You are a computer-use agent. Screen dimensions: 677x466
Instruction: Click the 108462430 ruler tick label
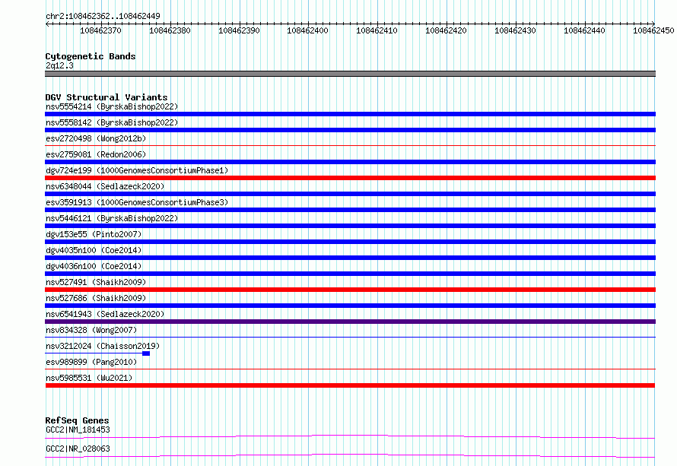515,30
